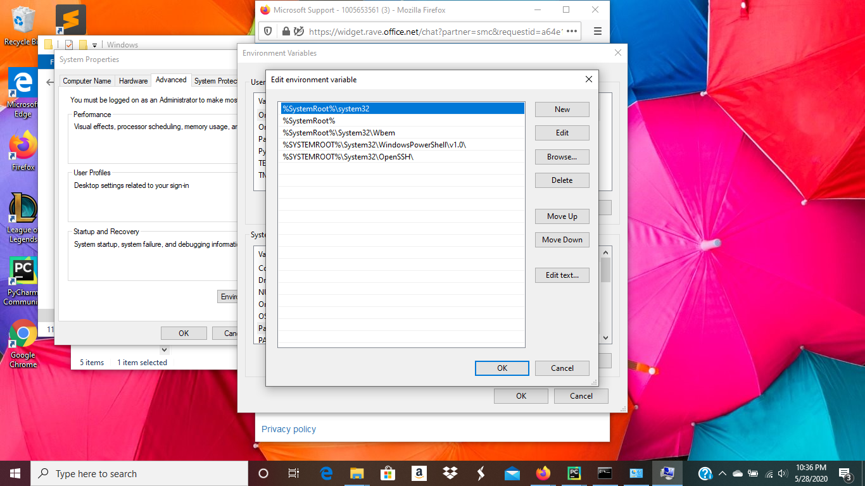The height and width of the screenshot is (486, 865).
Task: Open the Mail app from the taskbar
Action: tap(511, 473)
